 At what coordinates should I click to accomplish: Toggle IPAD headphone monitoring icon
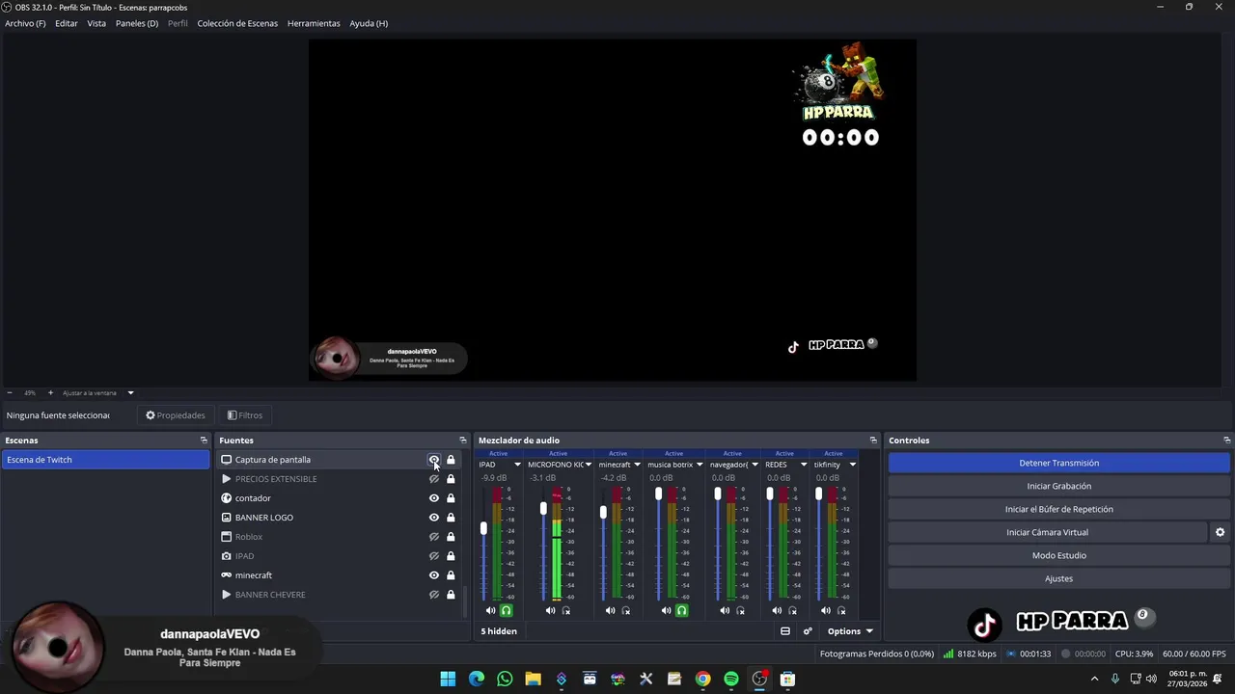tap(506, 610)
